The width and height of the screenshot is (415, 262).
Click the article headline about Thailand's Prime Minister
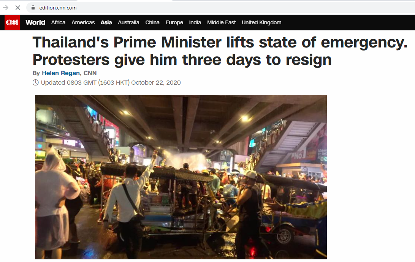point(220,51)
